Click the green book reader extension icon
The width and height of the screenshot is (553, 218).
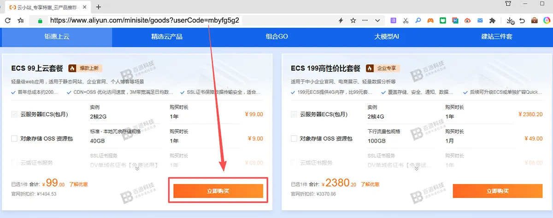(443, 21)
